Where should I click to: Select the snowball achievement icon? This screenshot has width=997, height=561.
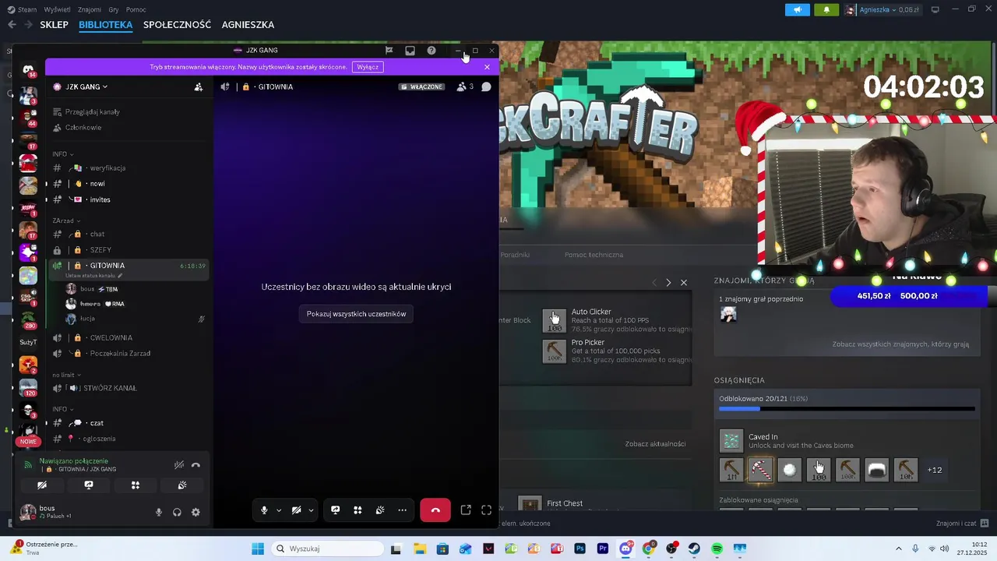point(789,469)
